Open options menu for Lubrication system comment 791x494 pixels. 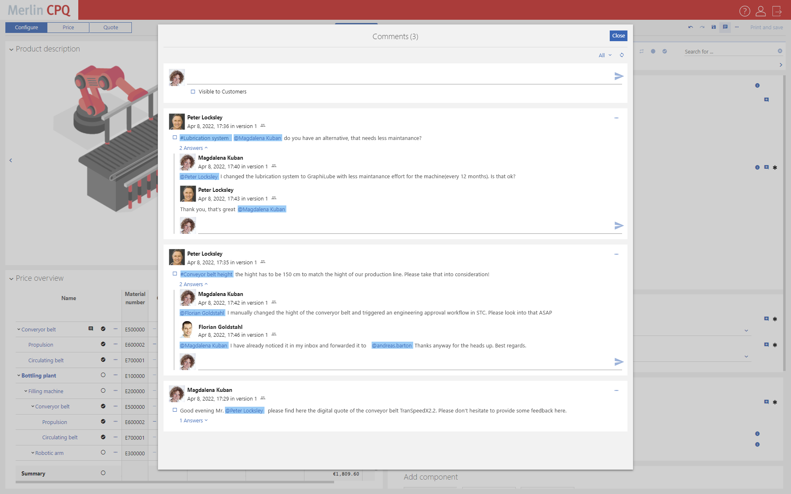(x=616, y=118)
